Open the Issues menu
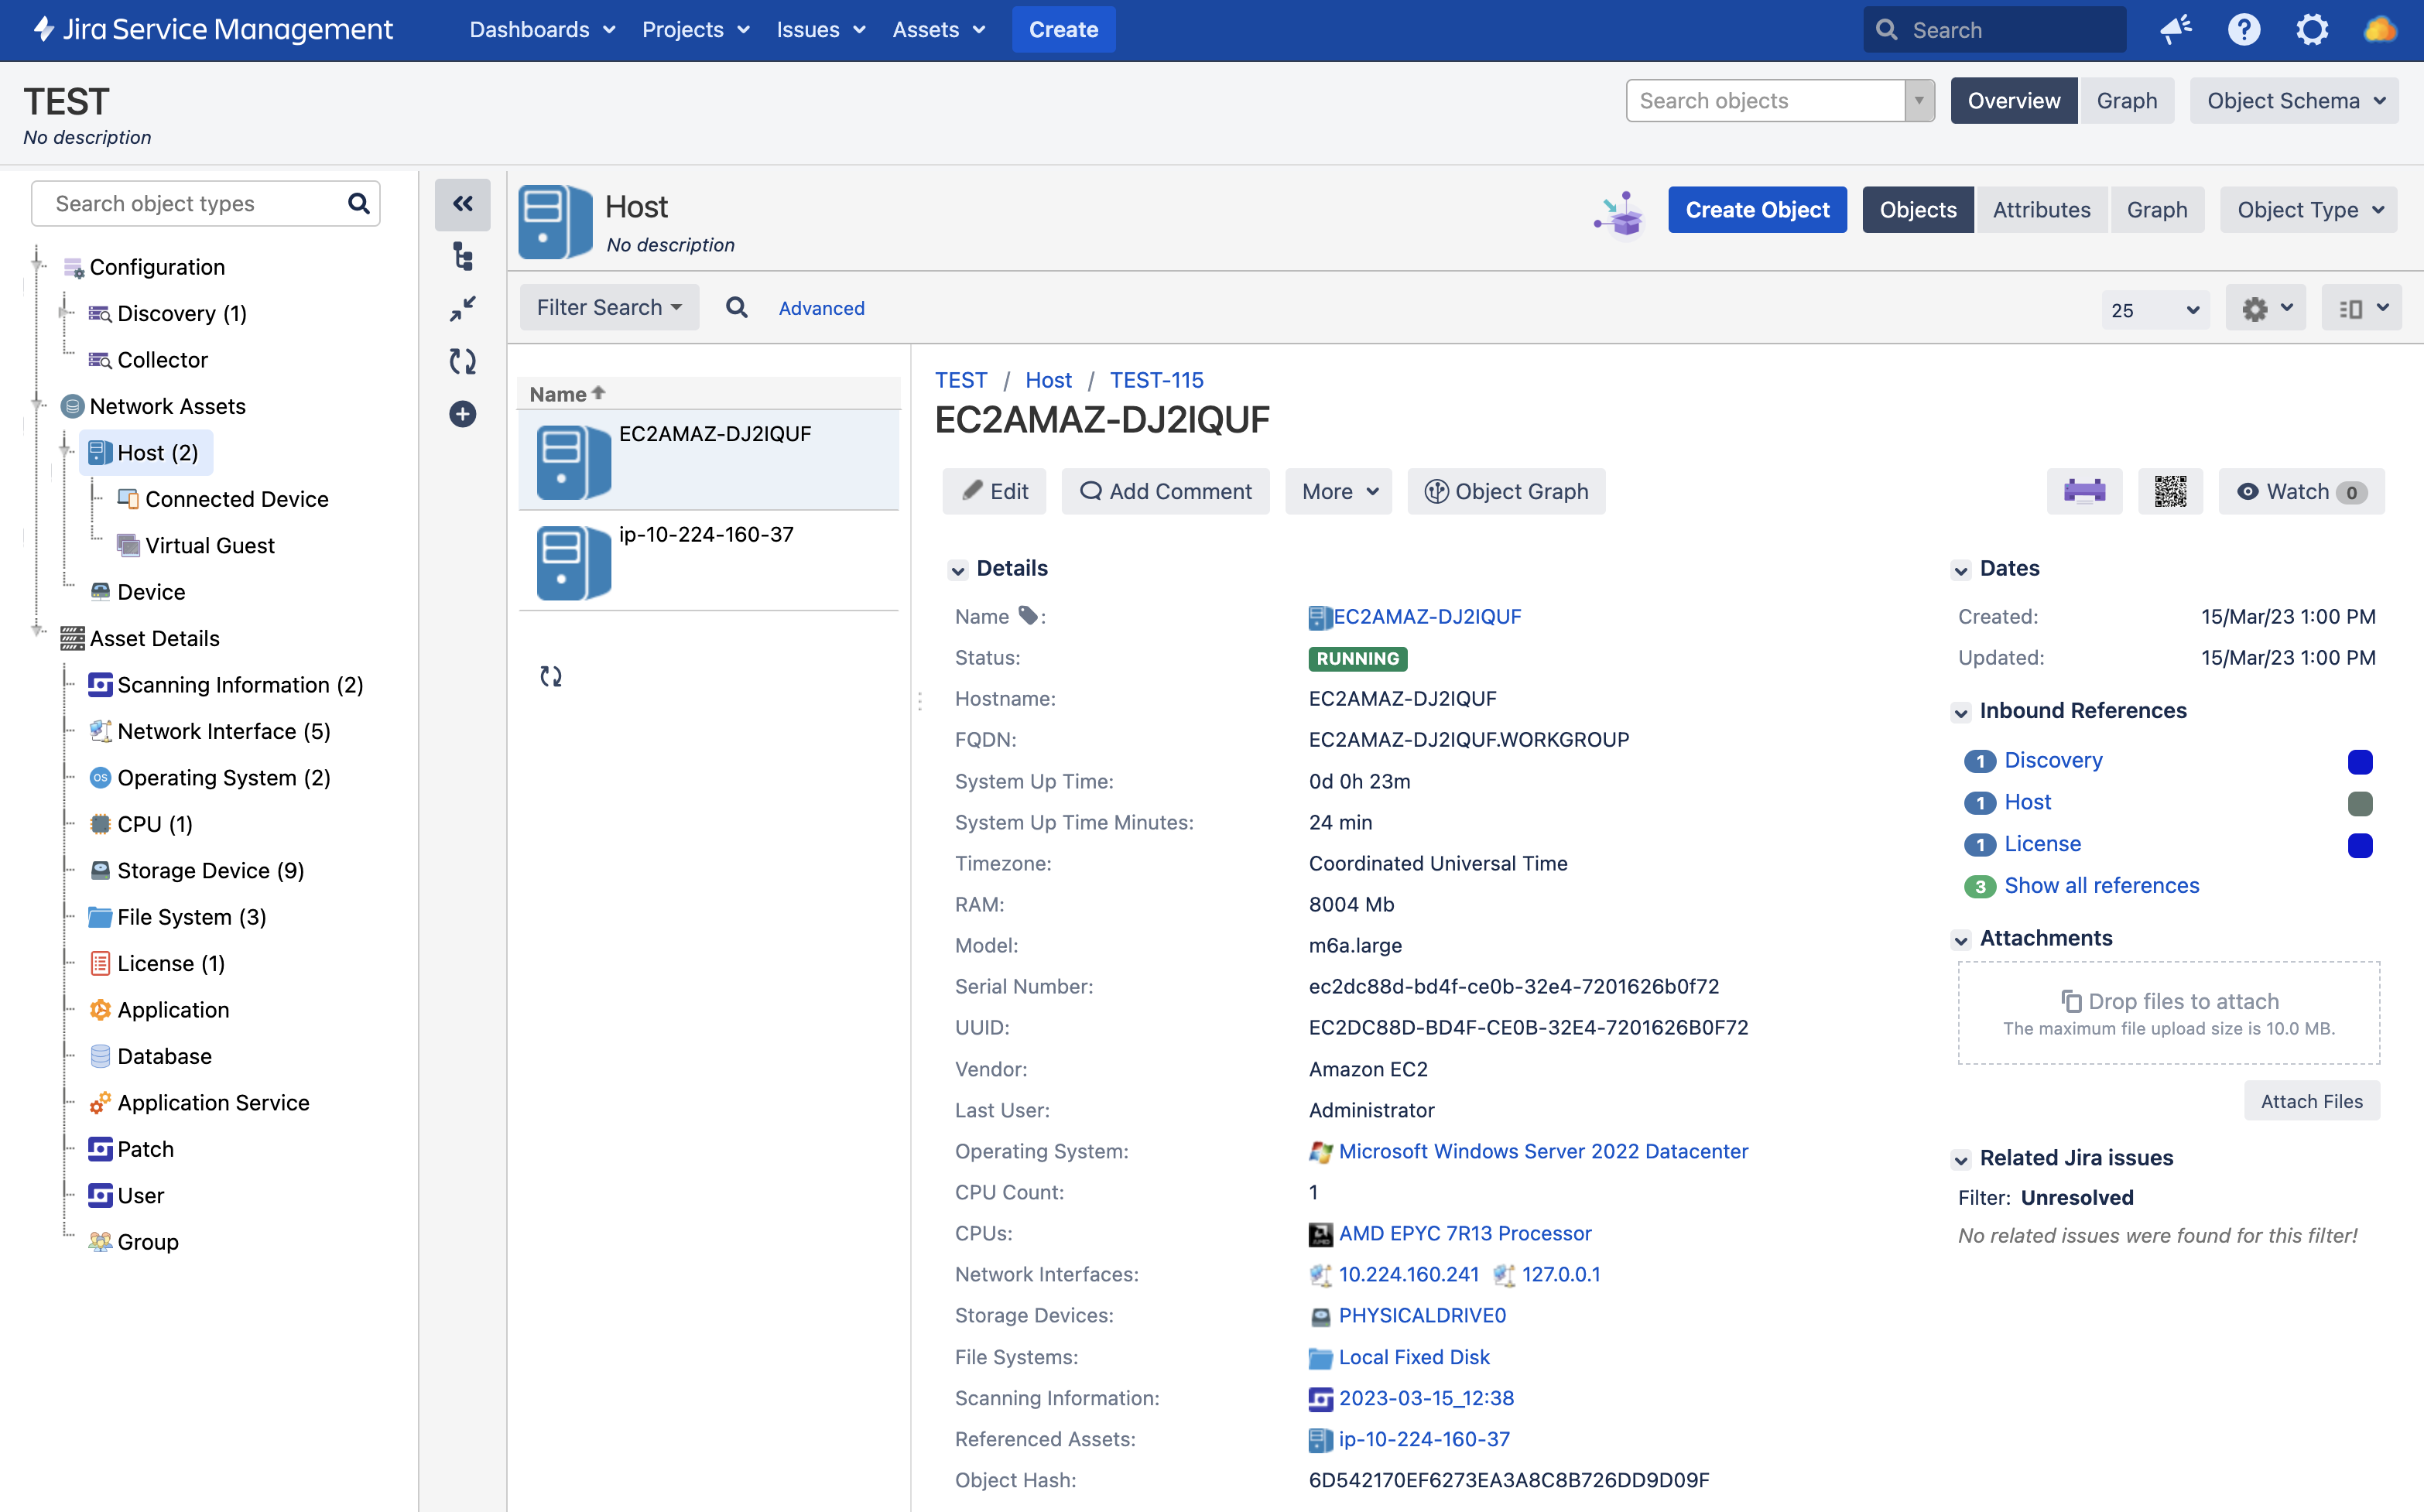2424x1512 pixels. point(821,29)
